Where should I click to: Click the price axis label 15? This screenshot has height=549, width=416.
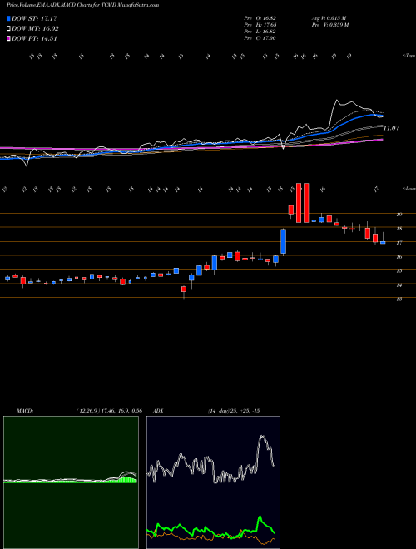tap(399, 271)
